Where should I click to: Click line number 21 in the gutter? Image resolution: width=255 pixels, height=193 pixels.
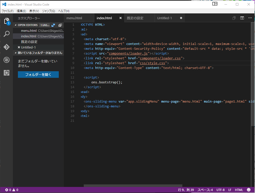coord(72,121)
